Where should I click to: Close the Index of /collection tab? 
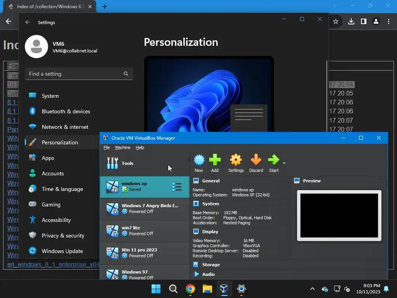point(90,7)
